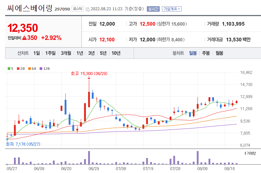261x173 pixels.
Task: Click the 전일 12,000 value
Action: 107,24
